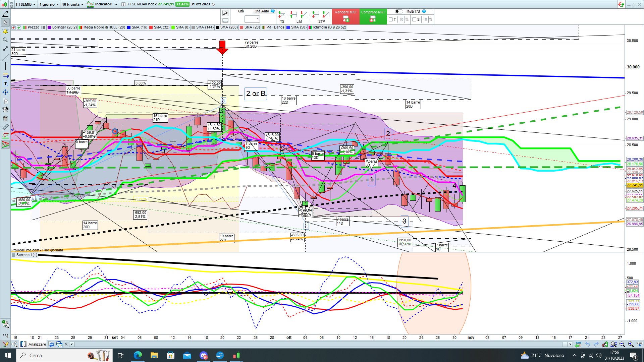Click the LIM limit order buy icon
The image size is (644, 362).
point(293,14)
